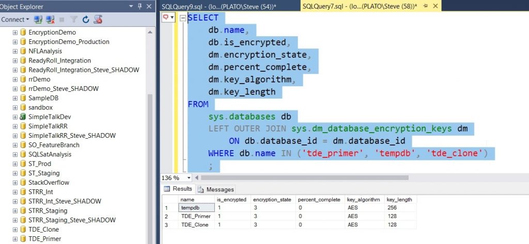Click Connect Object Explorer icon in toolbar
Image resolution: width=529 pixels, height=244 pixels.
(38, 20)
